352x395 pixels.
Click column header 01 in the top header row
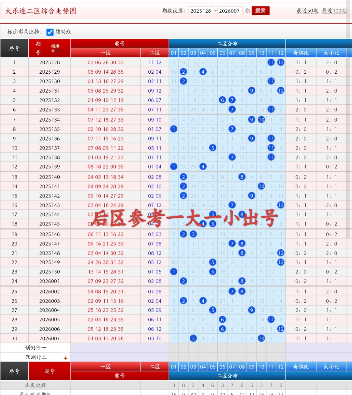tap(174, 53)
